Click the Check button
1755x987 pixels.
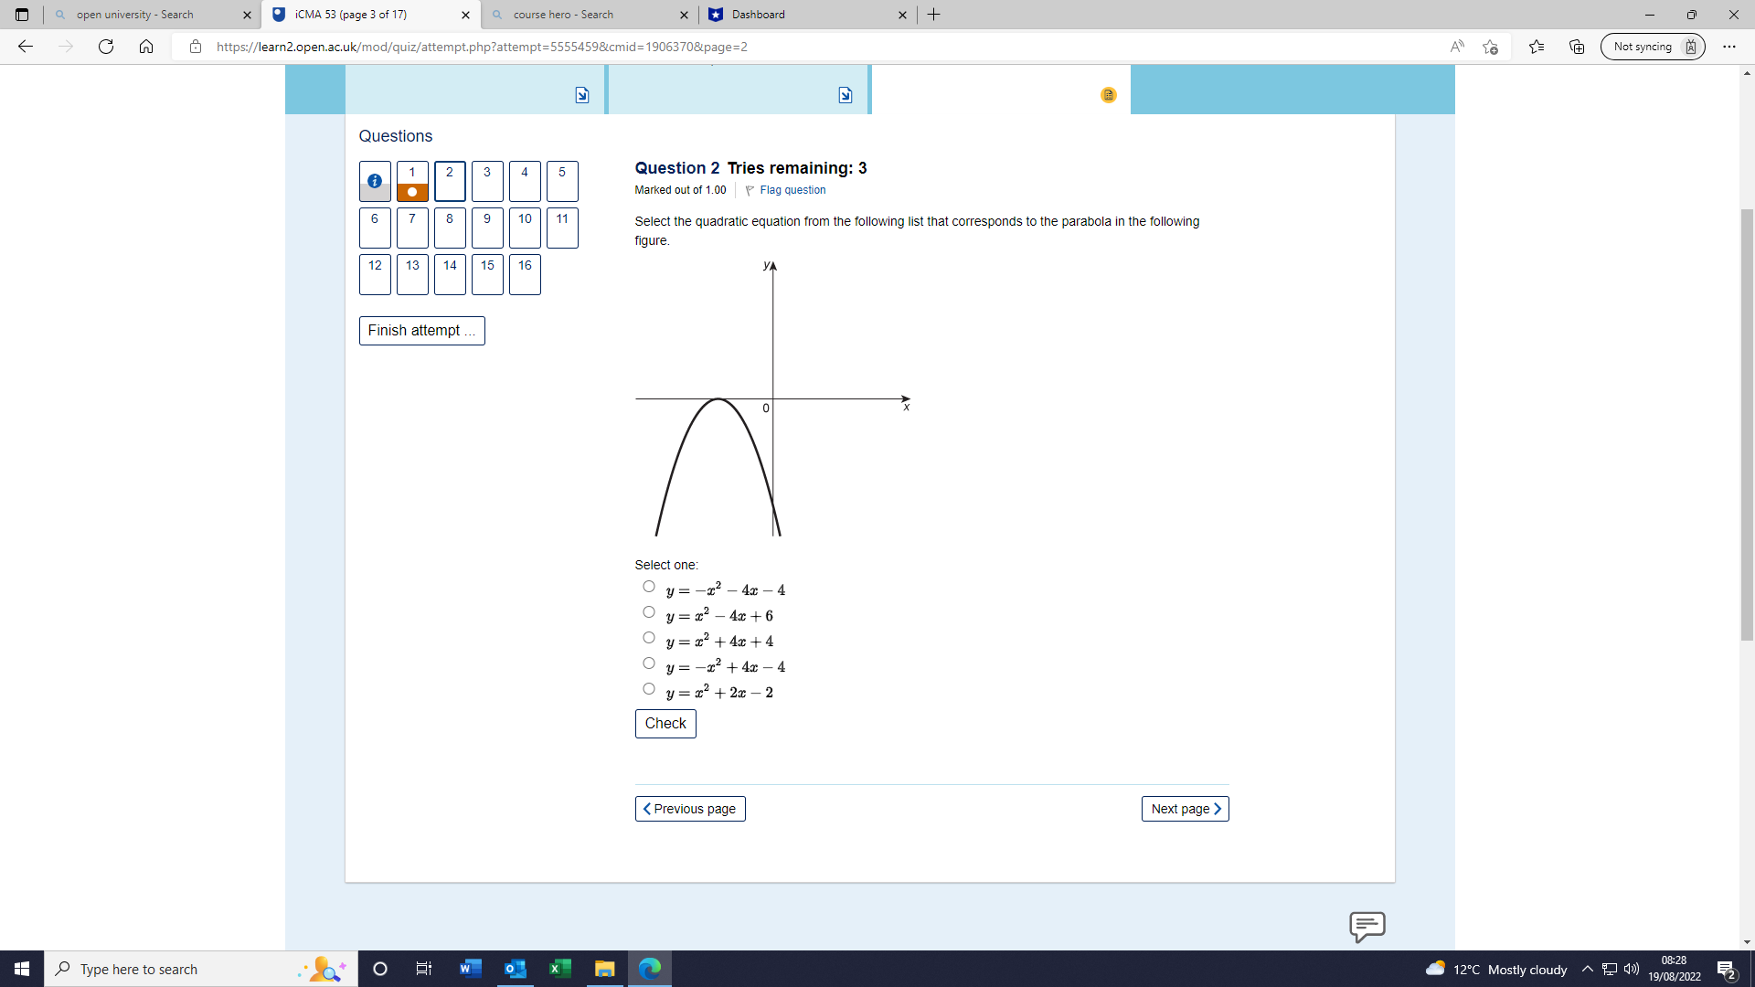[x=665, y=723]
